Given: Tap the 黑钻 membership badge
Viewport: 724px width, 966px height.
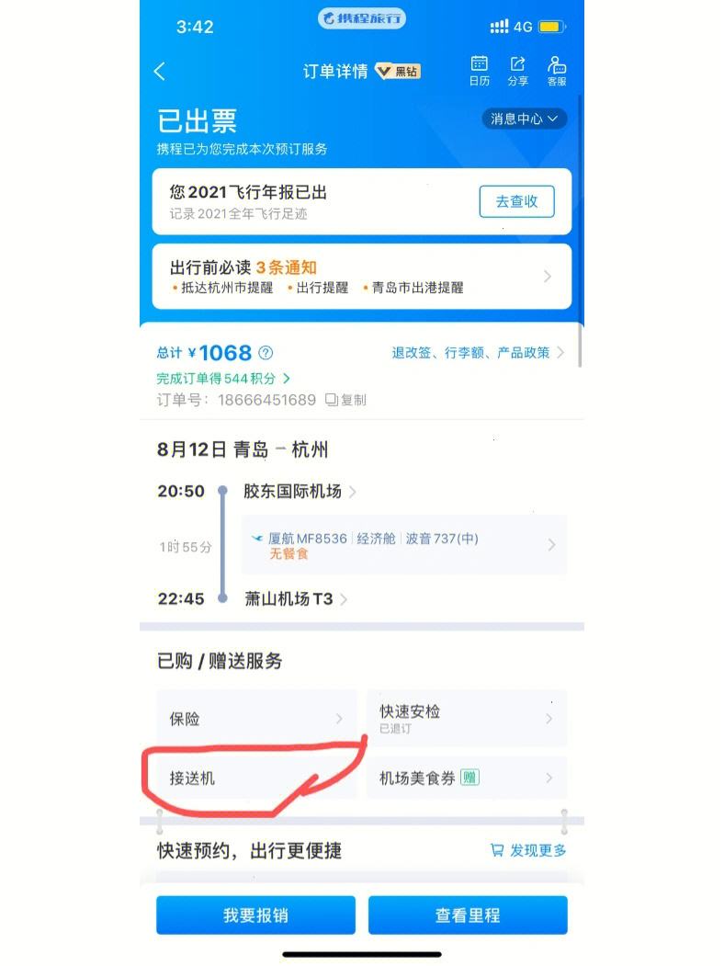Looking at the screenshot, I should tap(398, 72).
